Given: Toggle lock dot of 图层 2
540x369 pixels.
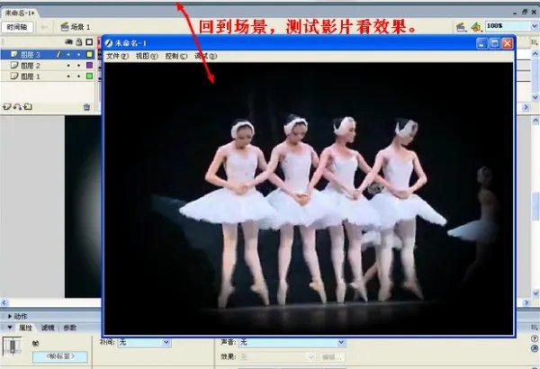Looking at the screenshot, I should (79, 66).
